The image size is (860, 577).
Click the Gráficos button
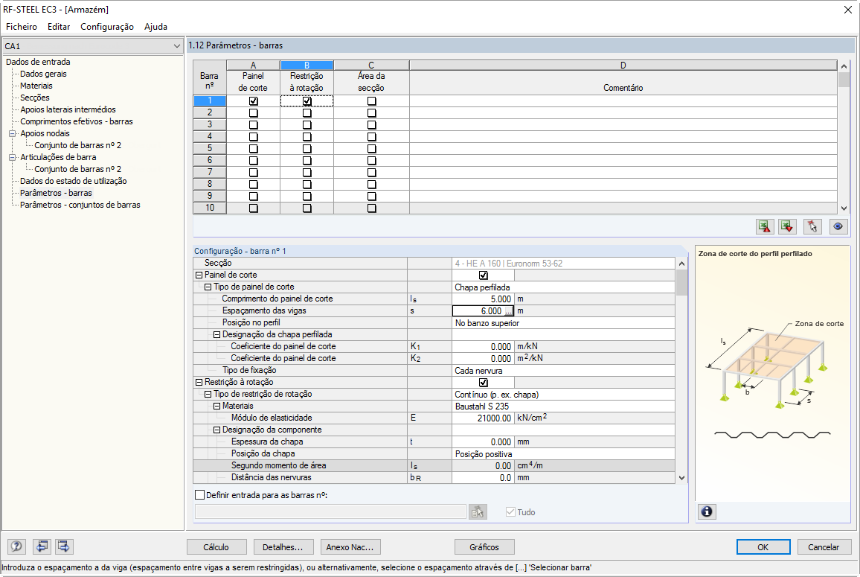click(x=484, y=546)
